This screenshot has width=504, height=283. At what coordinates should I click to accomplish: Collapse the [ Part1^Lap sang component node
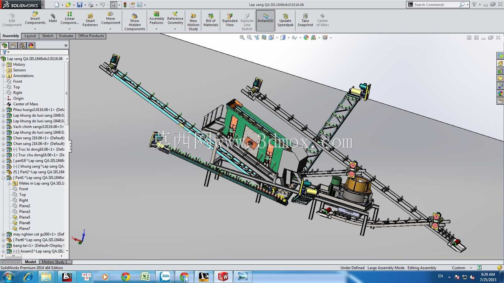3,178
